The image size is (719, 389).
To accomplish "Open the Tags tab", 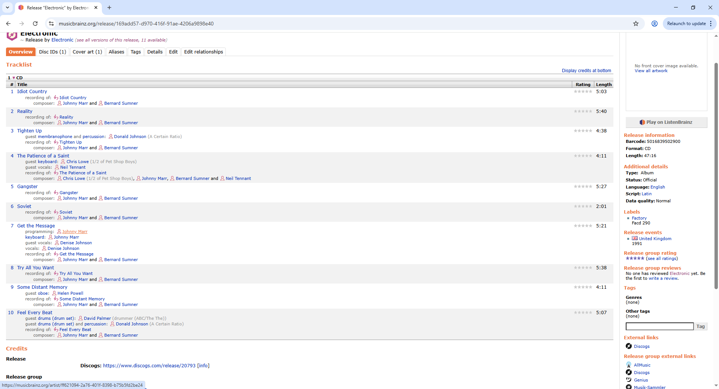I will tap(136, 52).
